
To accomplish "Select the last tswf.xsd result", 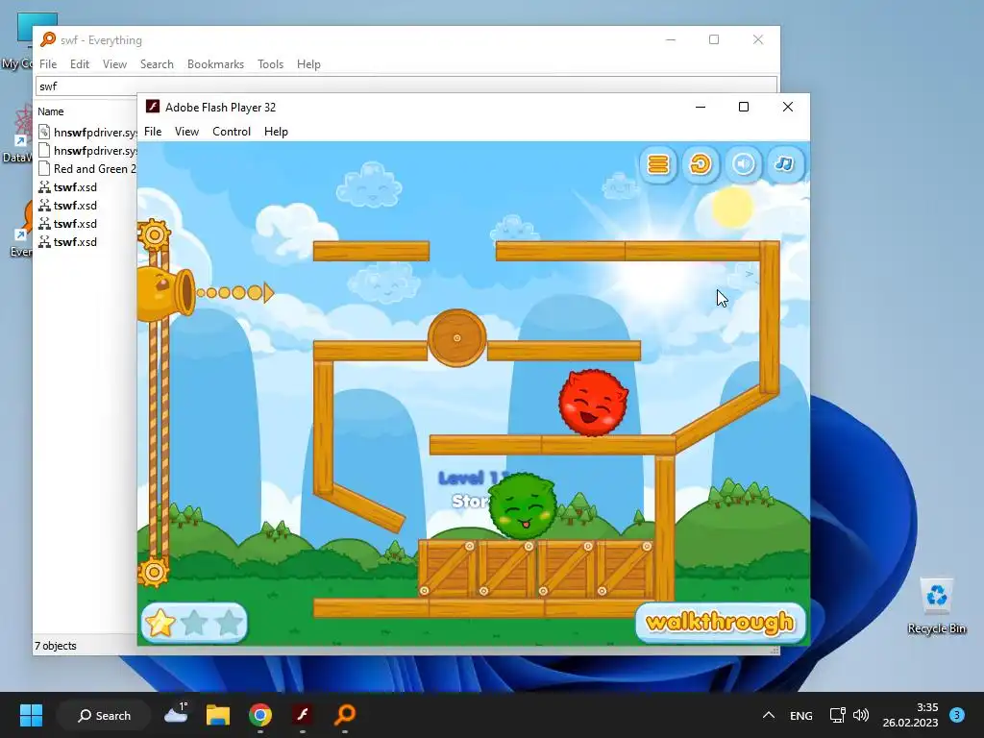I will pos(68,241).
